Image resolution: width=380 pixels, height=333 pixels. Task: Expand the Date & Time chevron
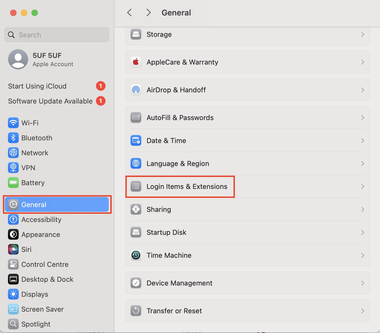point(362,141)
